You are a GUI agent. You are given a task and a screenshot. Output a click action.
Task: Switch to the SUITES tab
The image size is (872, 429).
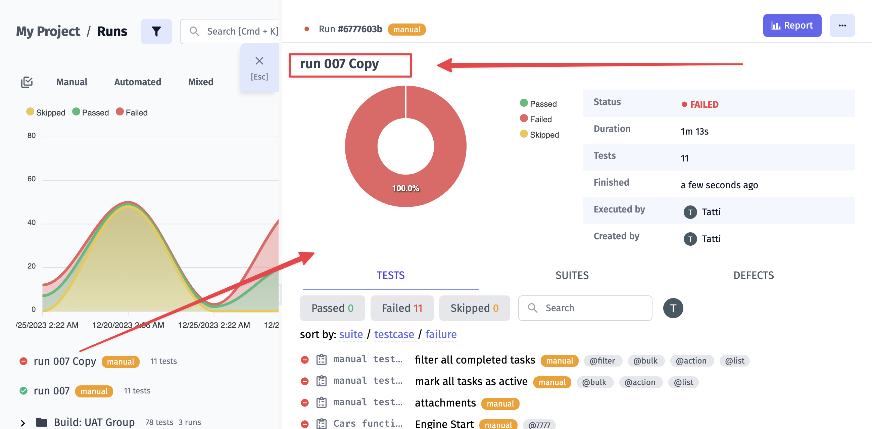click(x=572, y=275)
